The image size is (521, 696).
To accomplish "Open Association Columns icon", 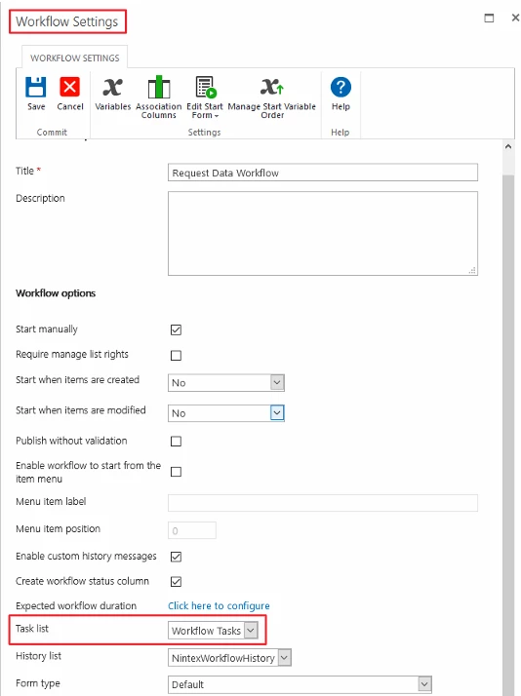I will (x=159, y=87).
